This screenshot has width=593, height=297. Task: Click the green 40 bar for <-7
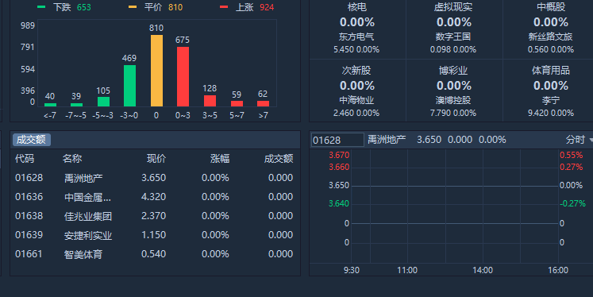[50, 105]
